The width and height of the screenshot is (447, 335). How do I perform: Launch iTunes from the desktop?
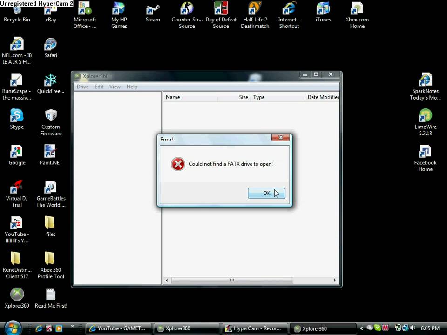tap(323, 13)
